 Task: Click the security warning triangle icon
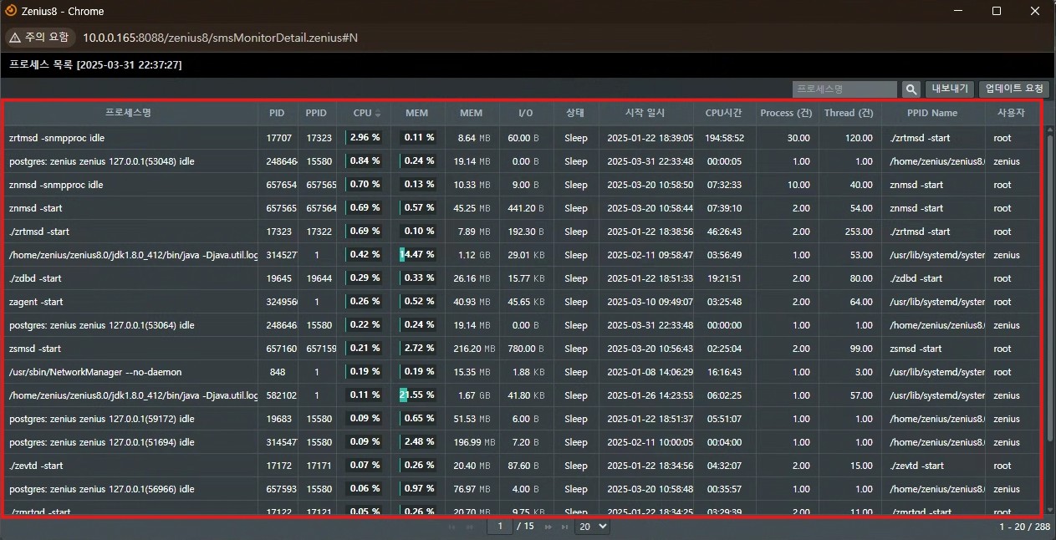pyautogui.click(x=15, y=37)
